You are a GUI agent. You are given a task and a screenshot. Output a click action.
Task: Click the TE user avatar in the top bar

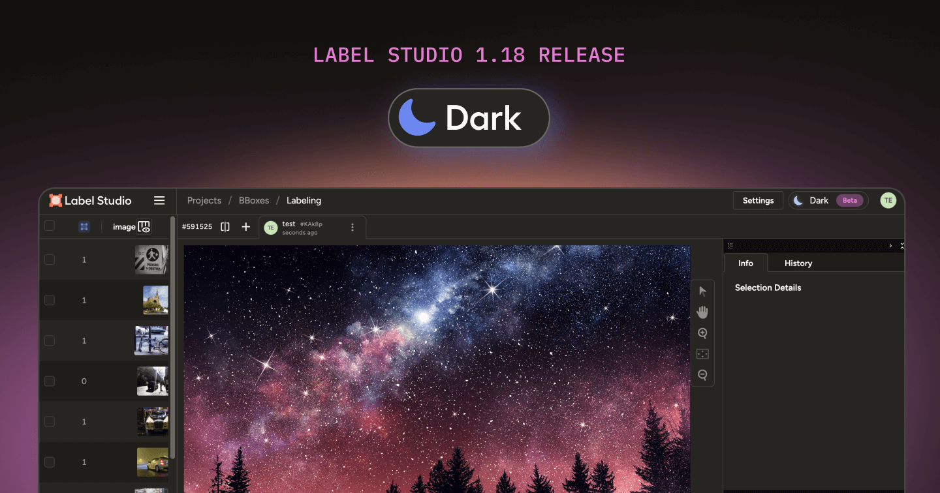tap(888, 200)
